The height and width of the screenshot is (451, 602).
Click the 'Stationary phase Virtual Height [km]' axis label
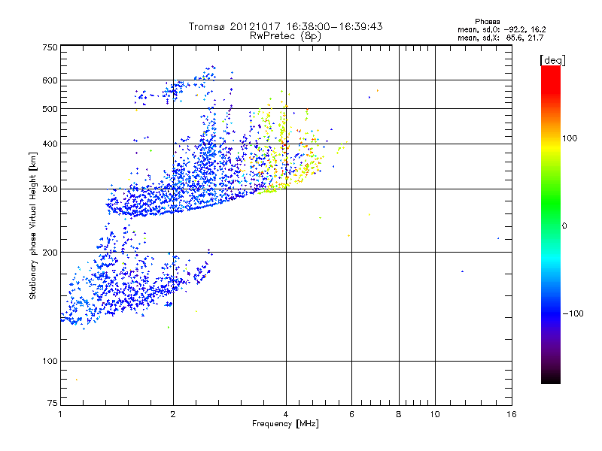pos(33,225)
